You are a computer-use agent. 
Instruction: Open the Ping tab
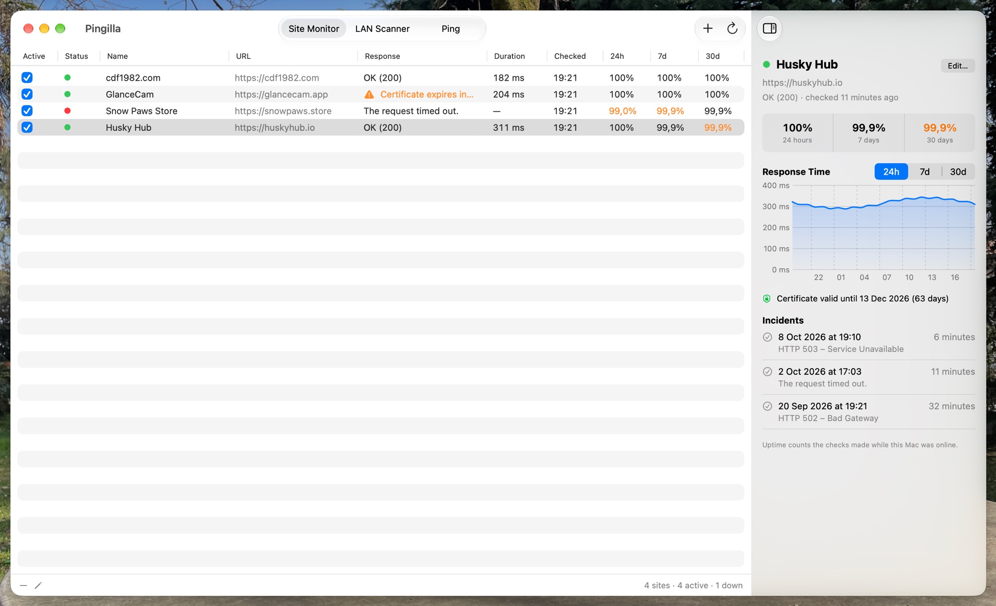coord(451,29)
